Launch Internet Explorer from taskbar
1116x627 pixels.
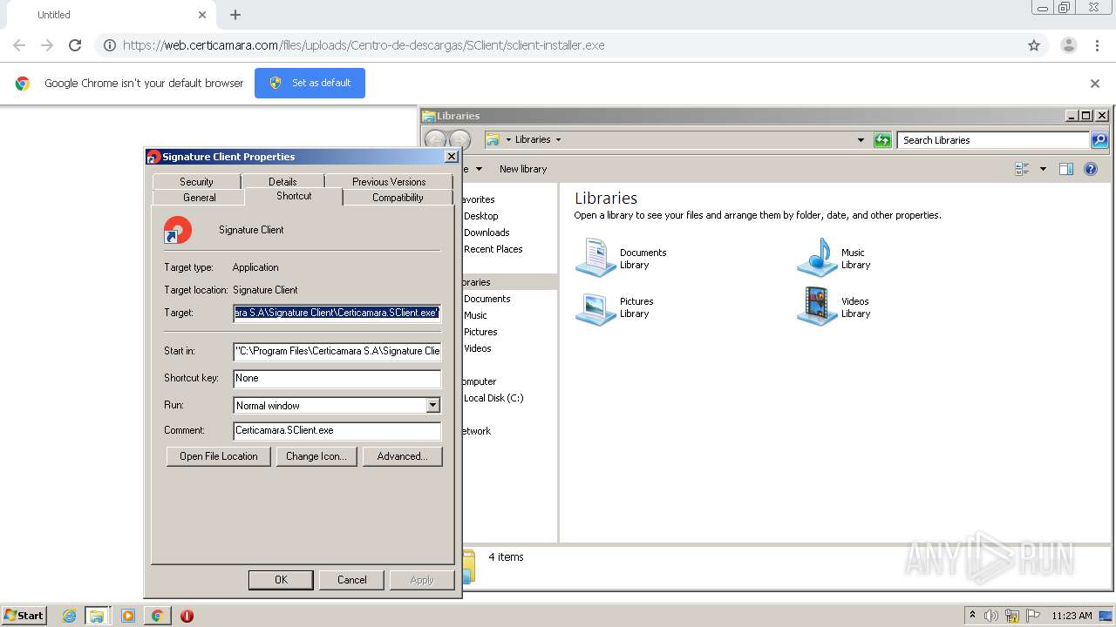(x=70, y=616)
